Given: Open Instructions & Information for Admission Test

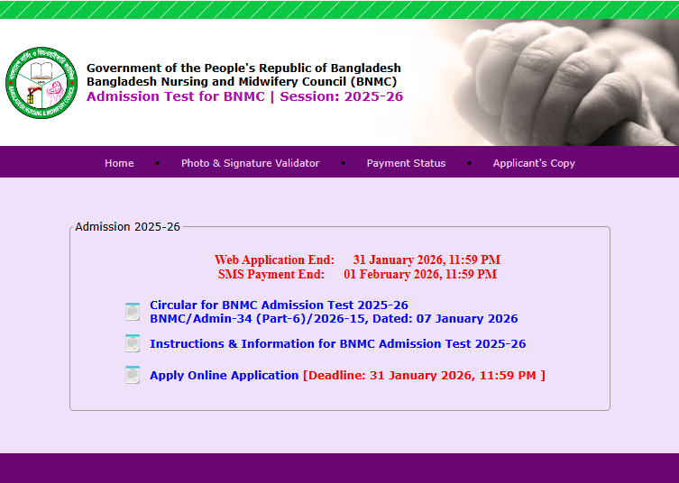Looking at the screenshot, I should click(338, 343).
